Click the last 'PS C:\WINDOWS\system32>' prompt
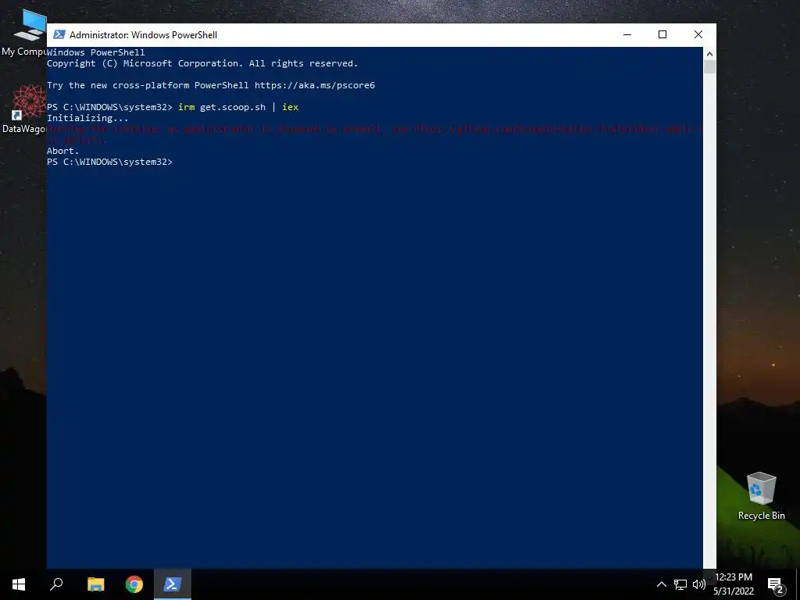This screenshot has width=800, height=600. (x=109, y=162)
